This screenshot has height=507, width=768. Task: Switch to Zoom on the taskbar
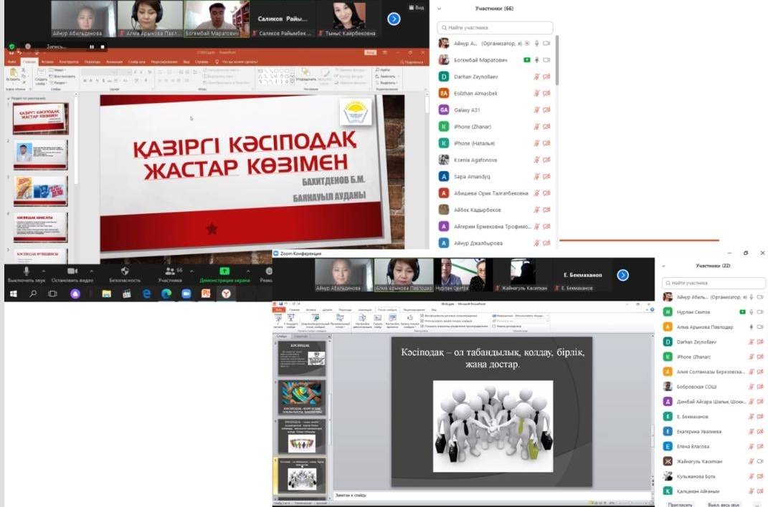(186, 294)
